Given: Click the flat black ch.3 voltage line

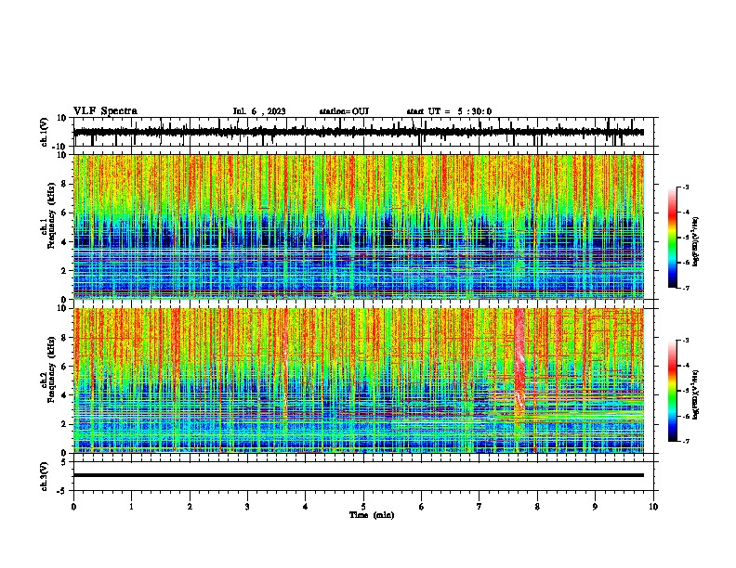Looking at the screenshot, I should click(359, 475).
